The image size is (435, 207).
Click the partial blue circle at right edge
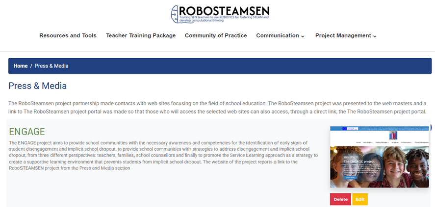click(x=431, y=127)
